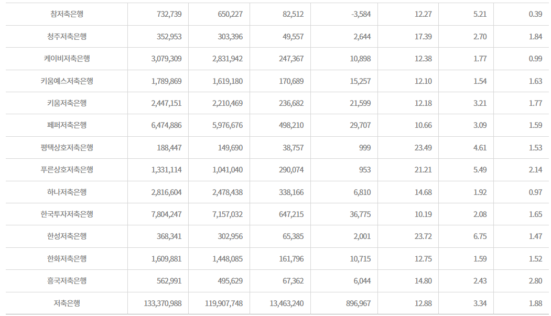Click 평택상호저축은행 in the table
Image resolution: width=551 pixels, height=316 pixels.
point(67,148)
